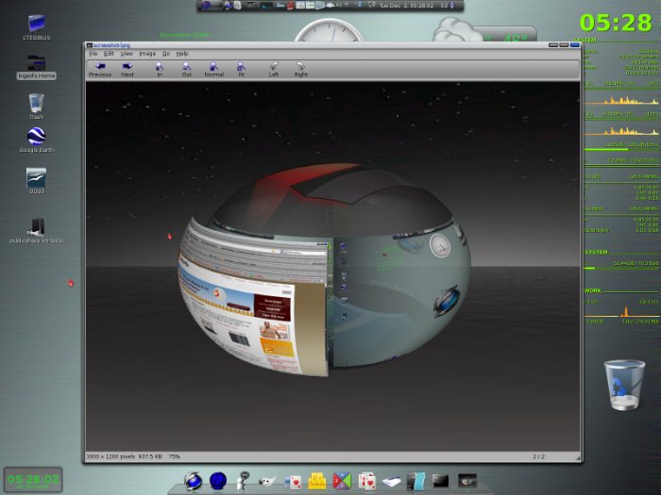This screenshot has height=495, width=661.
Task: Open the Go menu
Action: pos(166,54)
